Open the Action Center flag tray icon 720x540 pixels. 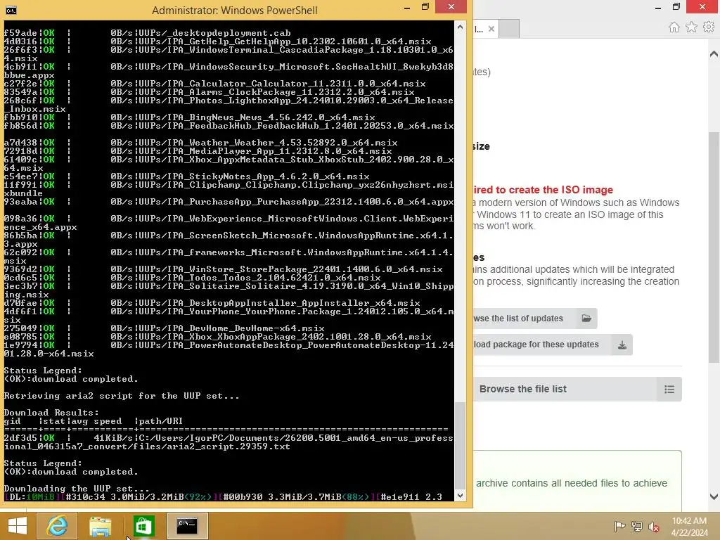click(x=619, y=526)
